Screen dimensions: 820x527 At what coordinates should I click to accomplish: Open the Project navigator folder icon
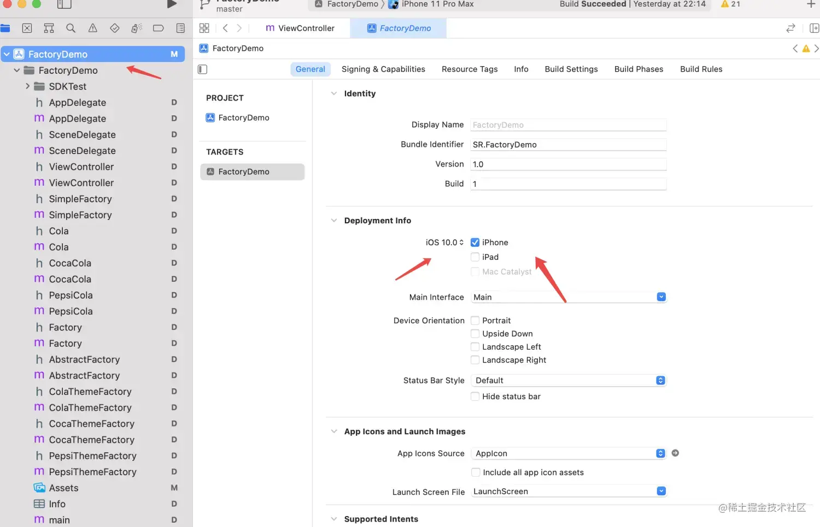pyautogui.click(x=5, y=28)
